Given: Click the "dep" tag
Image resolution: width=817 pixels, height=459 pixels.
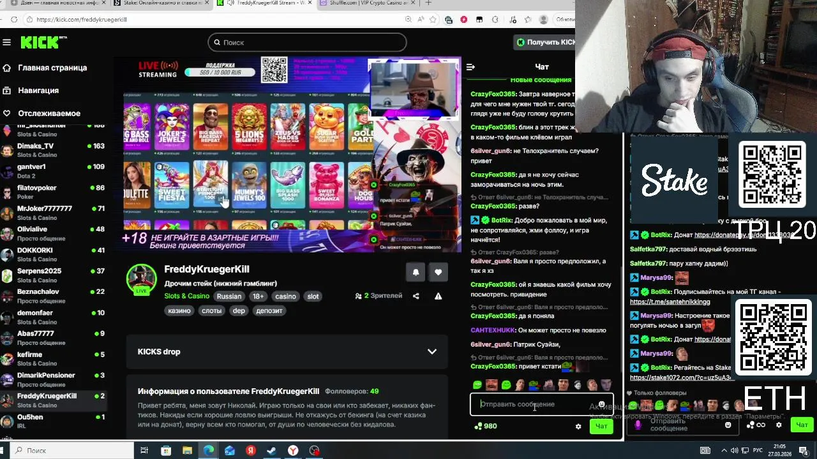Looking at the screenshot, I should pyautogui.click(x=239, y=310).
